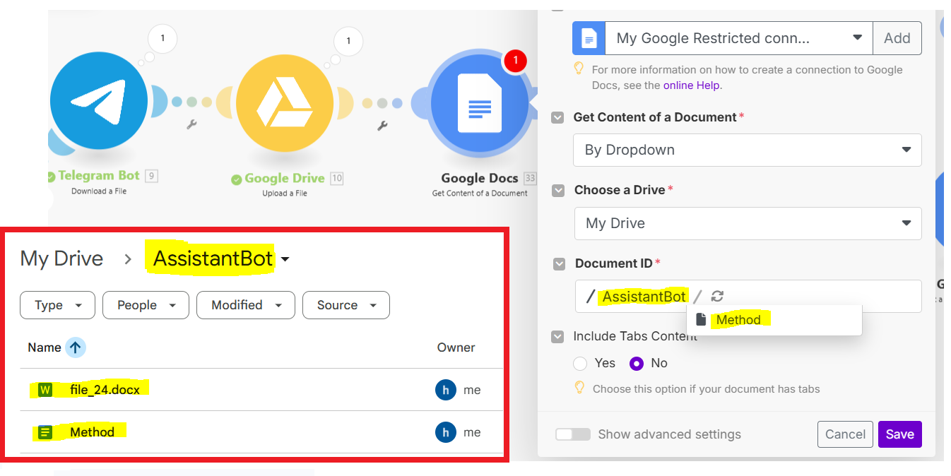Viewport: 951px width, 476px height.
Task: Click the Owner column header
Action: pos(456,347)
